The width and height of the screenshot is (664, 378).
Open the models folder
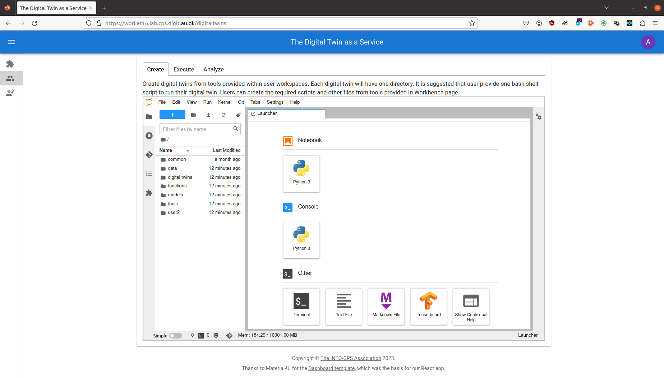click(200, 195)
